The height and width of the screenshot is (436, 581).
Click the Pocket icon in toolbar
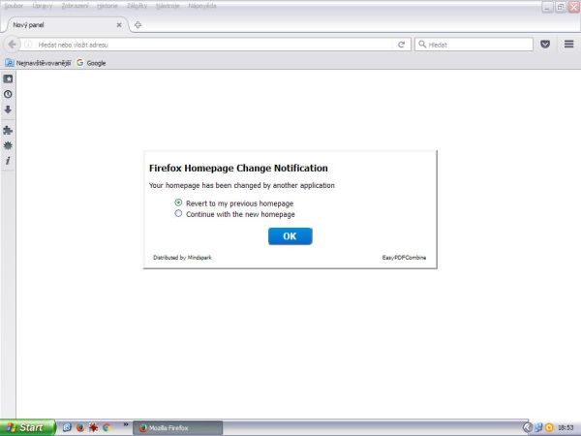(545, 45)
